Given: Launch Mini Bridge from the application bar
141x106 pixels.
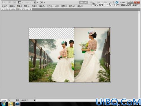Looking at the screenshot, I should [14, 2].
